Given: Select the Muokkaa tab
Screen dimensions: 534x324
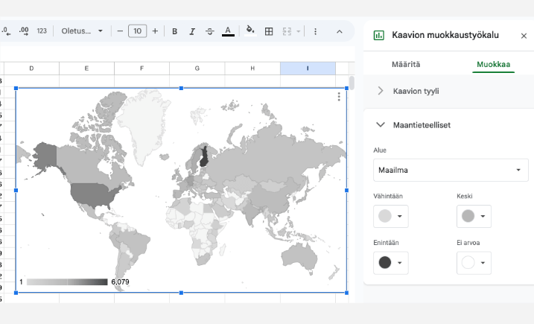Looking at the screenshot, I should (x=492, y=65).
